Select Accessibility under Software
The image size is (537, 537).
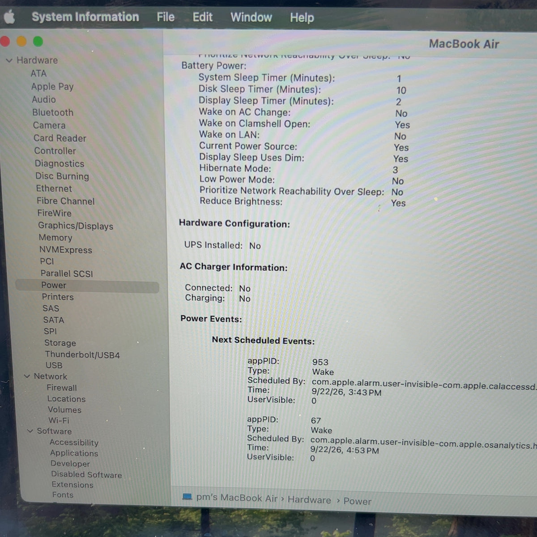[x=74, y=443]
